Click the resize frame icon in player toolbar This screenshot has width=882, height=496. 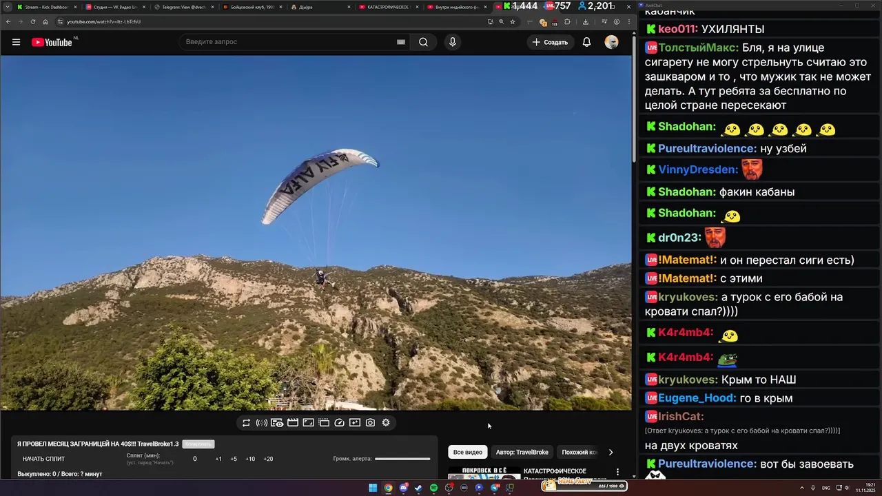[308, 423]
